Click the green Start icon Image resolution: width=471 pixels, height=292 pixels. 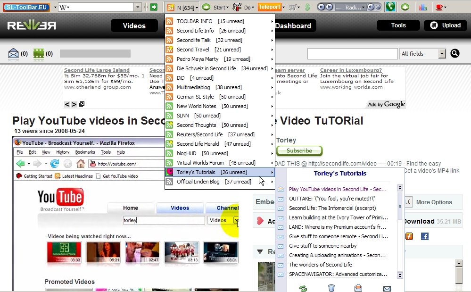coord(206,7)
